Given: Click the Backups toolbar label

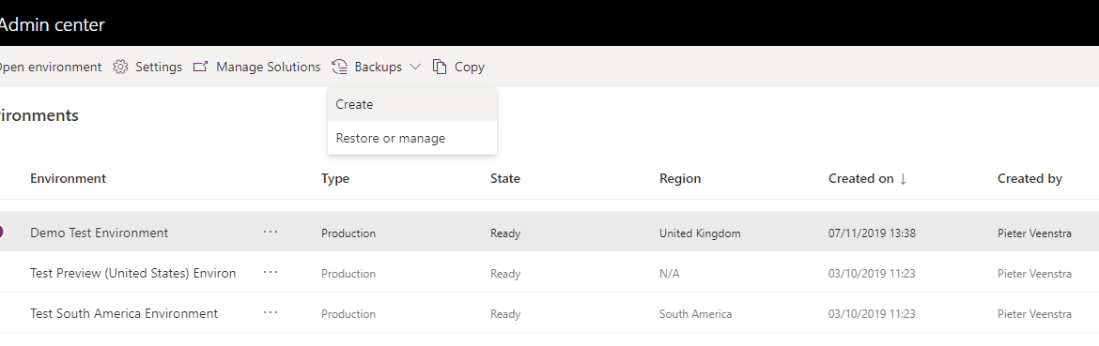Looking at the screenshot, I should 379,68.
